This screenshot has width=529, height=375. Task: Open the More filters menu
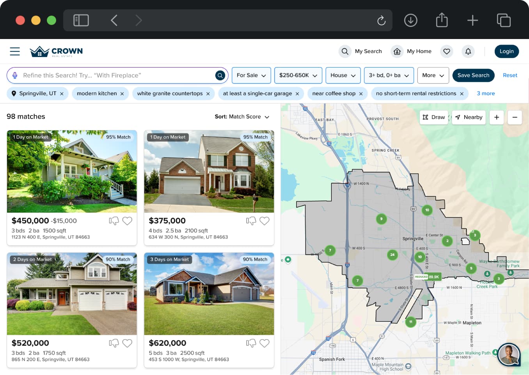[433, 75]
